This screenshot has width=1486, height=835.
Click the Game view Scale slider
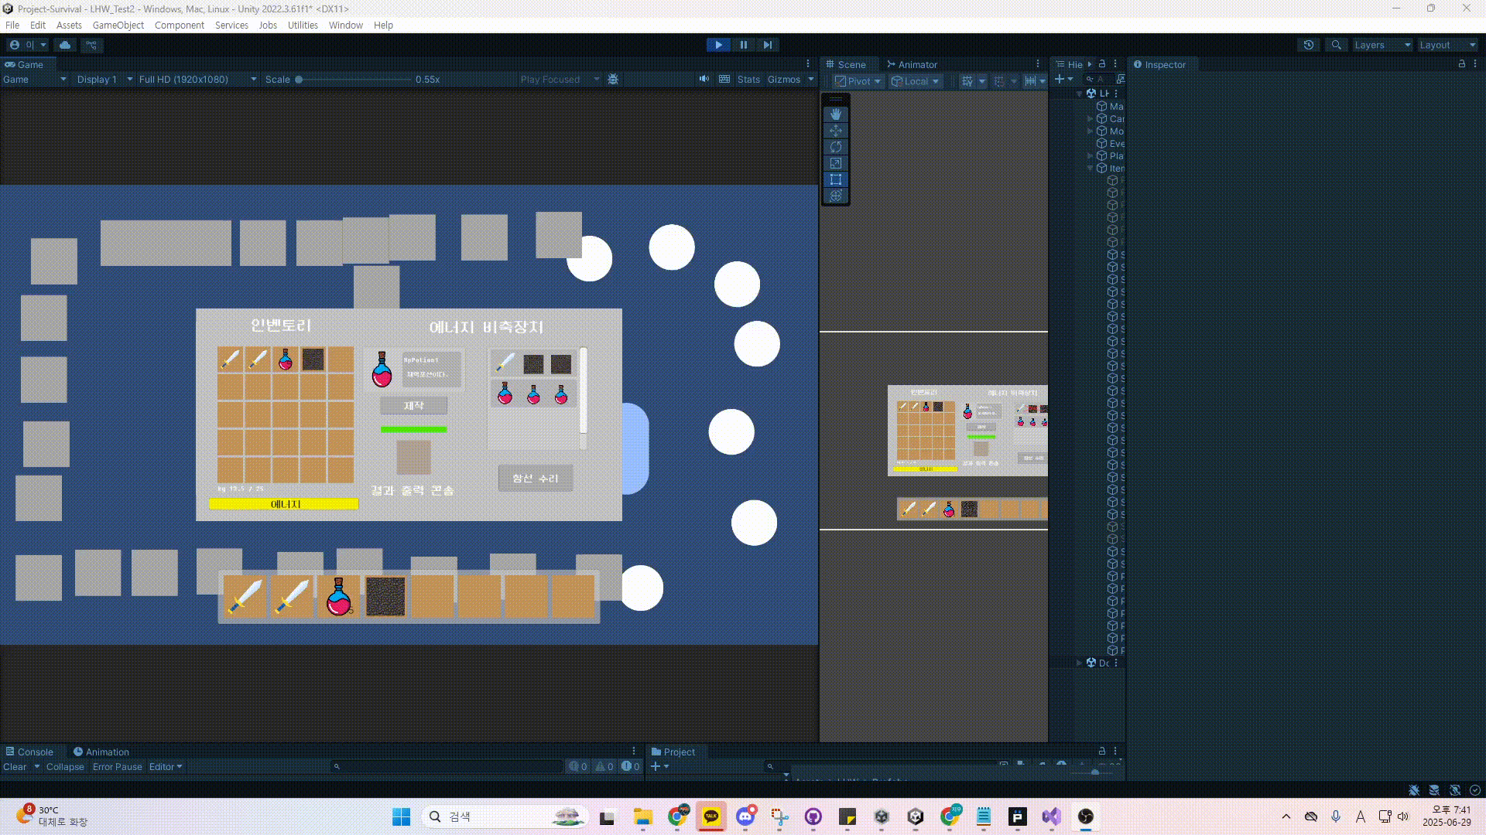(x=354, y=79)
